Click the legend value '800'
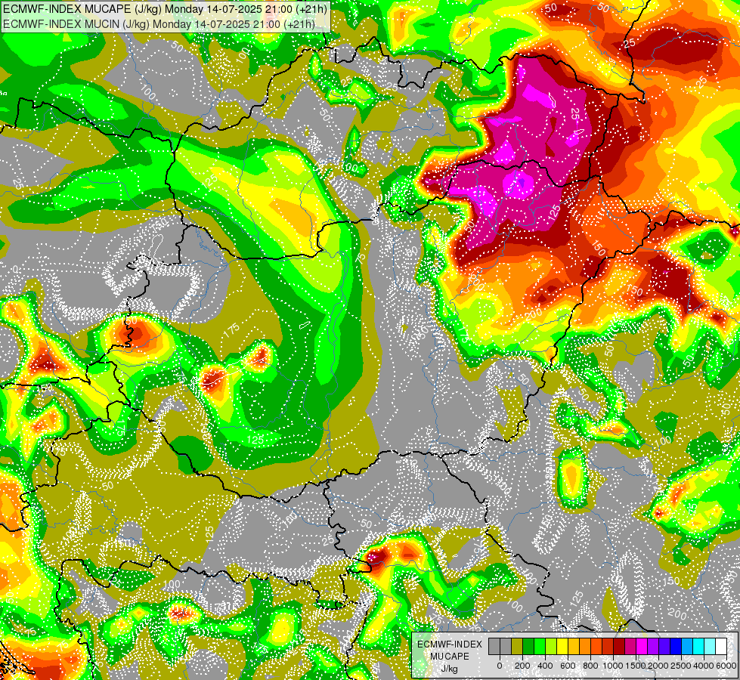This screenshot has height=680, width=740. [x=590, y=666]
